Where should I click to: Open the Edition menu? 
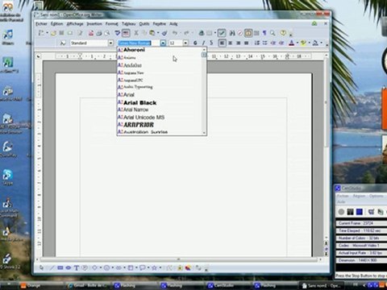pyautogui.click(x=56, y=24)
